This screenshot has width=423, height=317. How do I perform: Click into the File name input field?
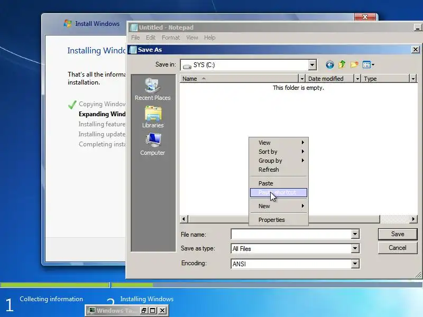[291, 234]
